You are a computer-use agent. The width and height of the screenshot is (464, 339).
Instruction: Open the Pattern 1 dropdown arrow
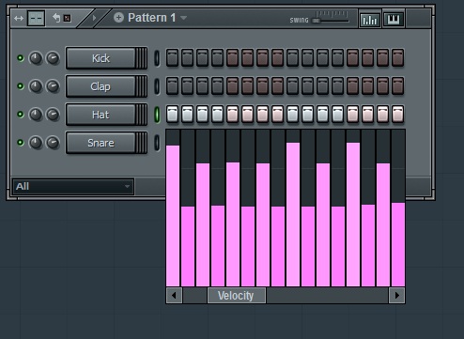pyautogui.click(x=183, y=18)
